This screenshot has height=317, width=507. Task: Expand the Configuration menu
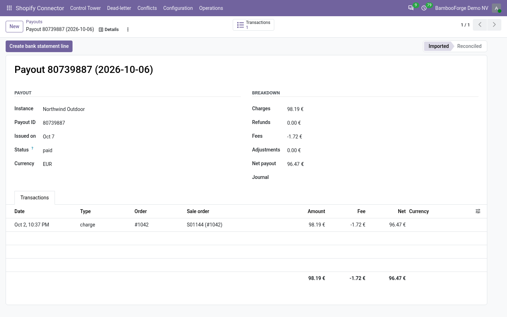[x=178, y=8]
